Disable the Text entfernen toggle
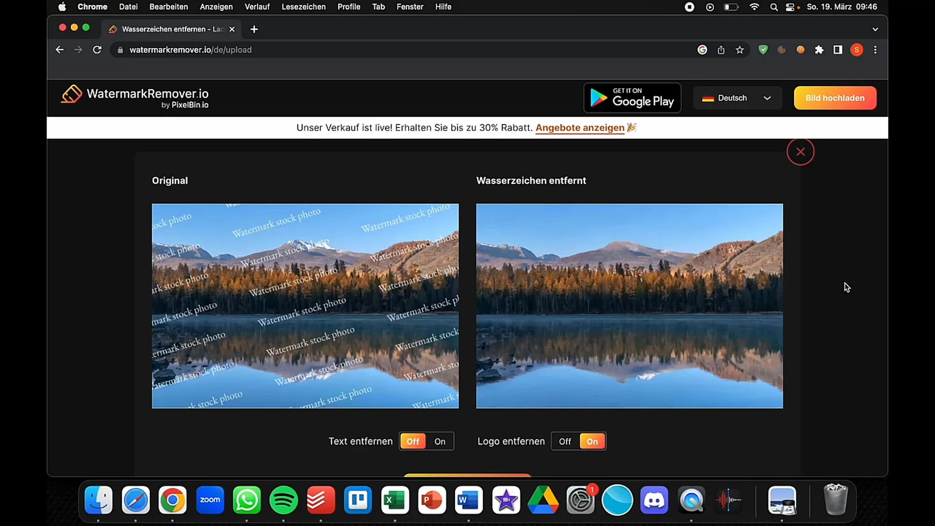The image size is (935, 526). point(412,441)
